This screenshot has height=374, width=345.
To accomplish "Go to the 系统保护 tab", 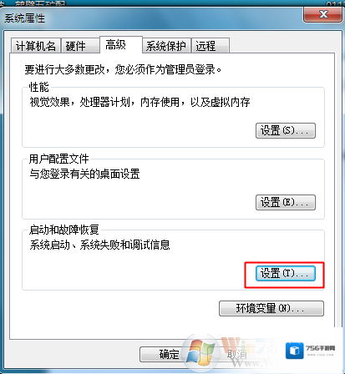I will 166,45.
